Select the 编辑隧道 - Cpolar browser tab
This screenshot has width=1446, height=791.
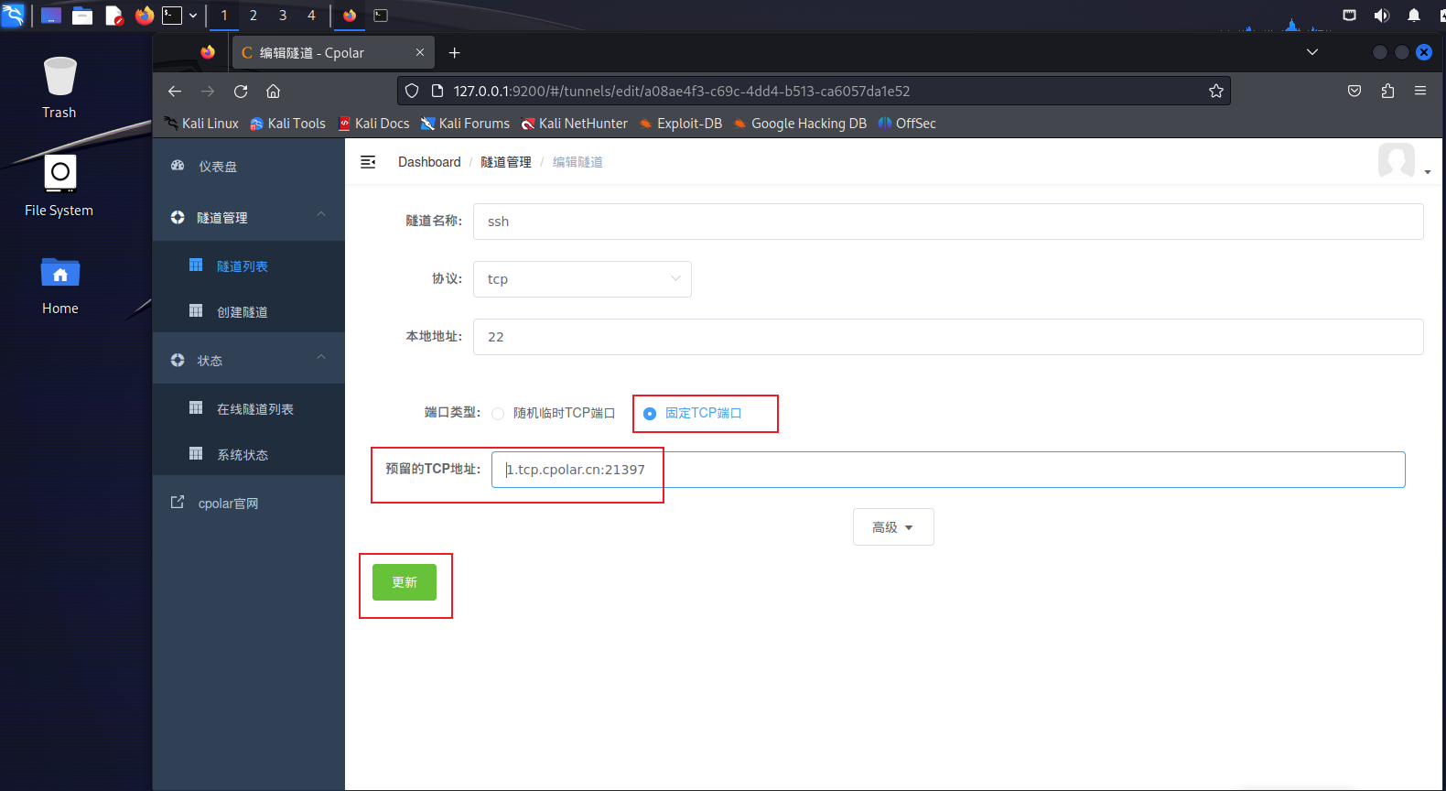pos(332,53)
